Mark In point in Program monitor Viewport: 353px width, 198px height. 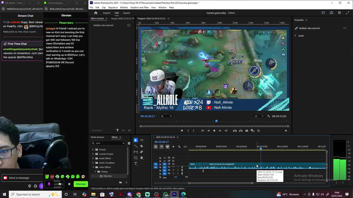tap(188, 131)
